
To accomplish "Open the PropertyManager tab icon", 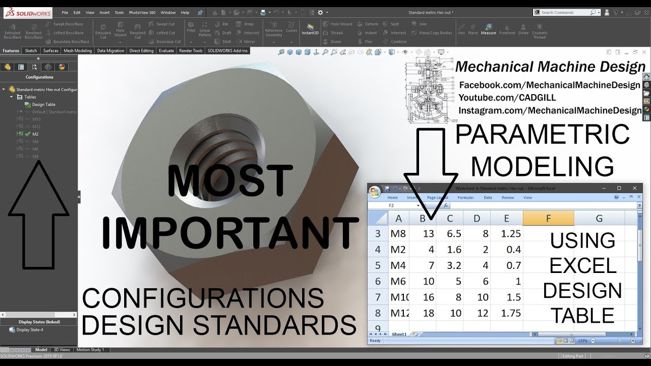I will (21, 67).
